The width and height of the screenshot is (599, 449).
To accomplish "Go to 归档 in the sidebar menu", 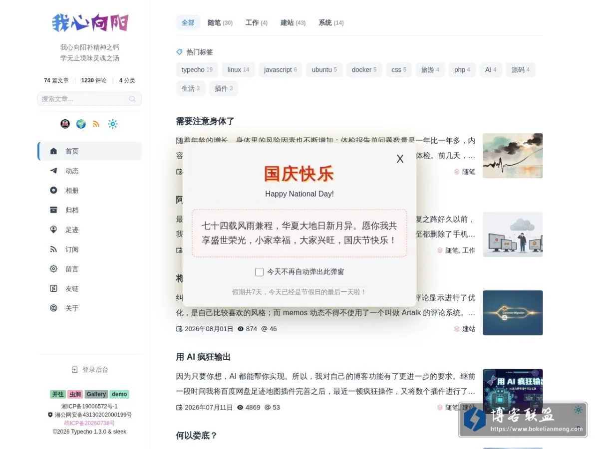I will pyautogui.click(x=90, y=210).
